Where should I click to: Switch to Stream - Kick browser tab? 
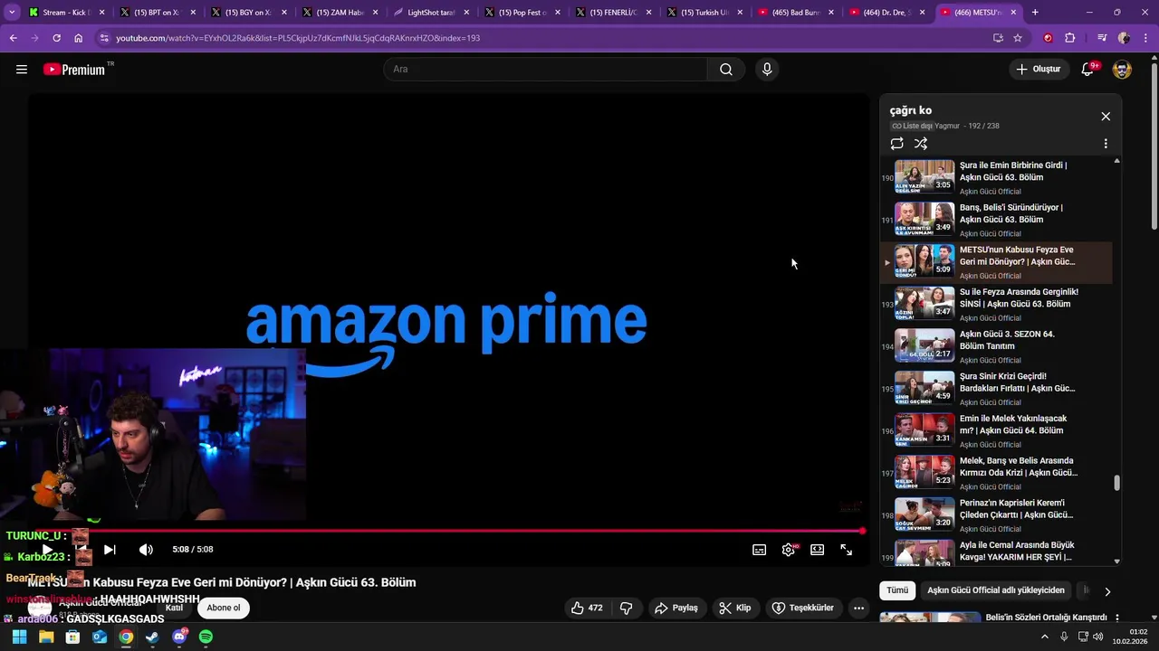point(67,13)
